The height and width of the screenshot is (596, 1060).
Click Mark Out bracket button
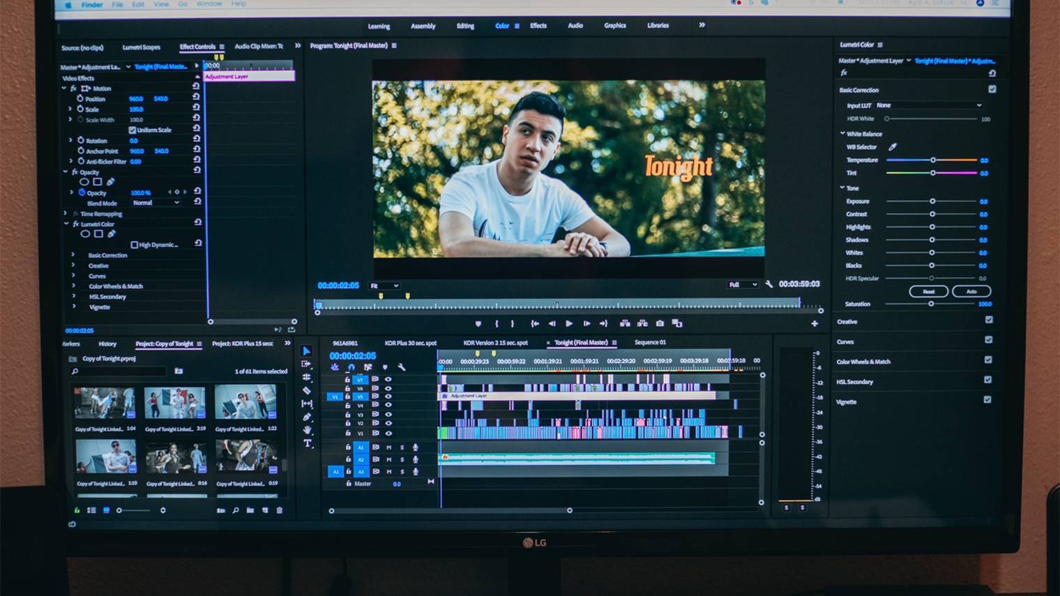pyautogui.click(x=513, y=323)
